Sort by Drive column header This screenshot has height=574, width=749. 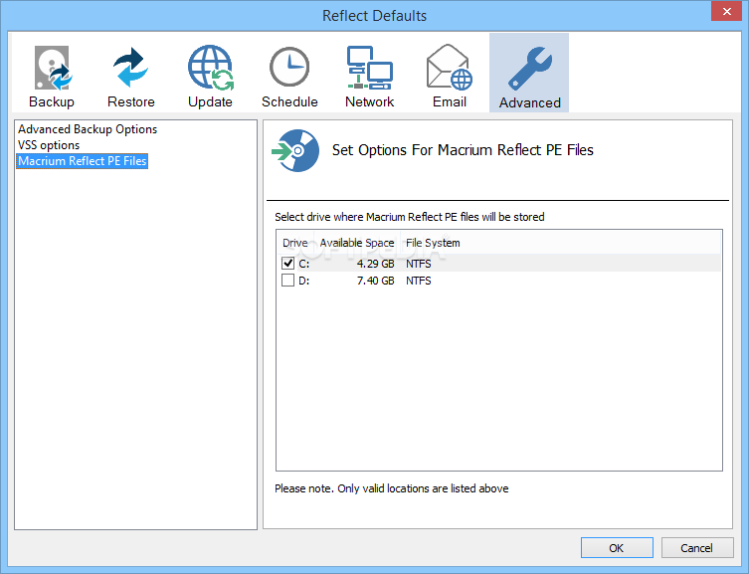[294, 243]
